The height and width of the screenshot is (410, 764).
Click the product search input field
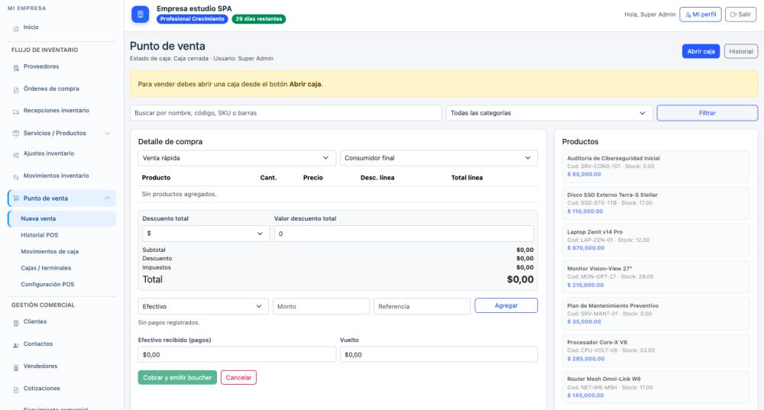pyautogui.click(x=286, y=113)
